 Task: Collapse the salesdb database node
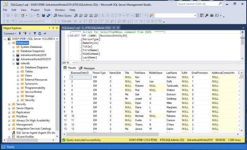point(13,63)
